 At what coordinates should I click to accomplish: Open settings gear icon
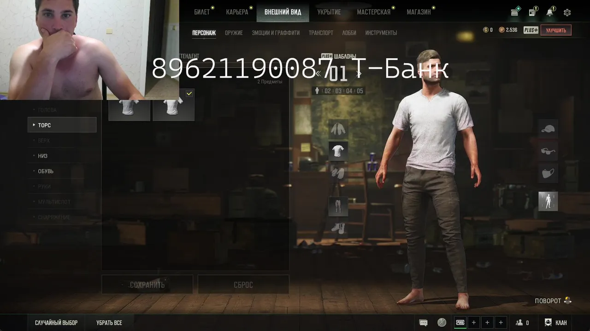pos(567,12)
